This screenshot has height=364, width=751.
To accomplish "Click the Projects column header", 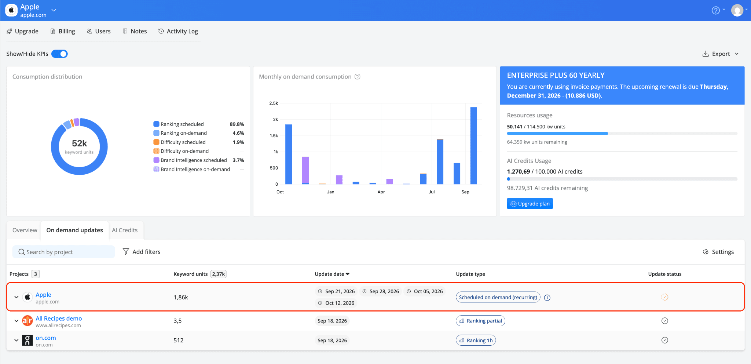I will pos(19,274).
